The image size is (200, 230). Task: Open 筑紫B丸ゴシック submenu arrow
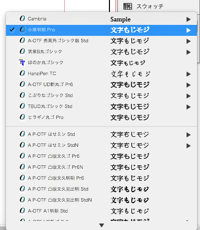pos(189,52)
